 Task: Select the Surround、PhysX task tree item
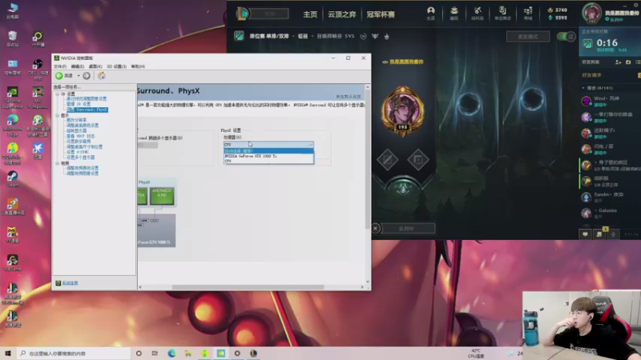click(x=87, y=110)
